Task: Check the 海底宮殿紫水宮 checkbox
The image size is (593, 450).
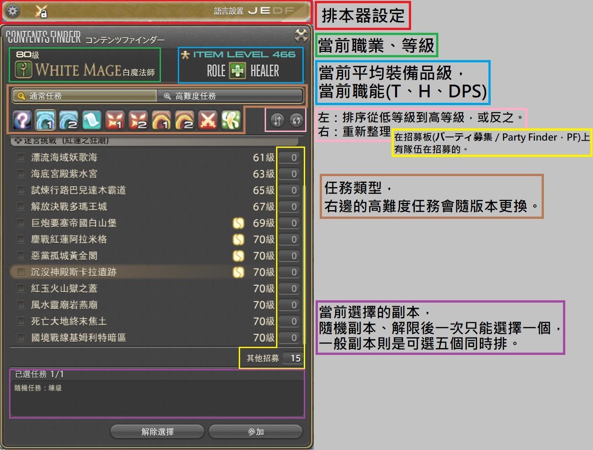Action: click(x=20, y=174)
